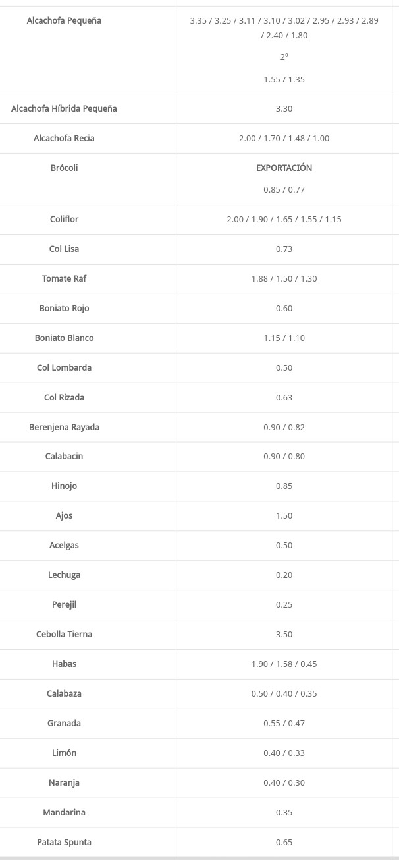The width and height of the screenshot is (399, 861).
Task: Click the Tomate Raf price values
Action: (x=284, y=278)
